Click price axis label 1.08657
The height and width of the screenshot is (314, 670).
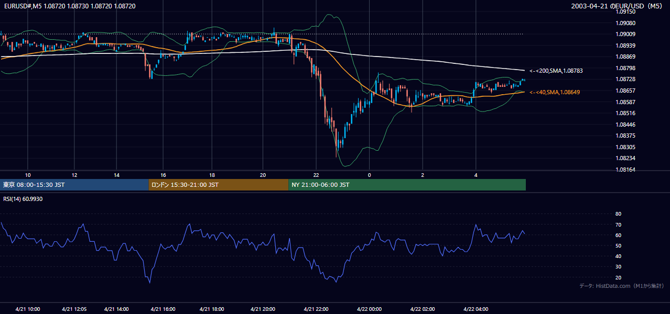point(625,91)
